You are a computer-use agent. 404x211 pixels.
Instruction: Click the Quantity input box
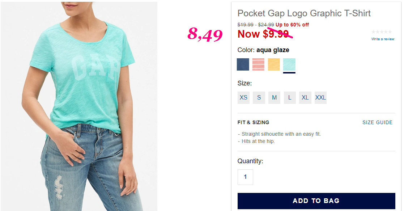click(245, 177)
